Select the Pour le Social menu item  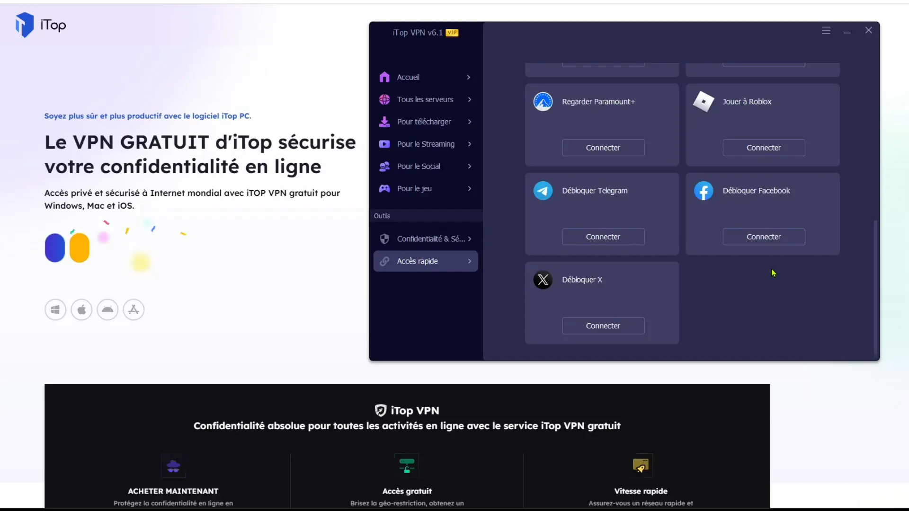(427, 166)
